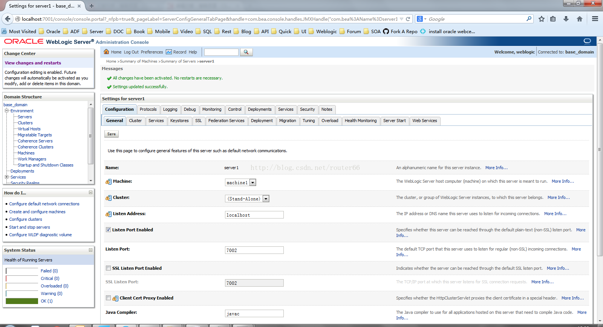Click the icon next to Listen Address
This screenshot has width=603, height=327.
[x=109, y=214]
